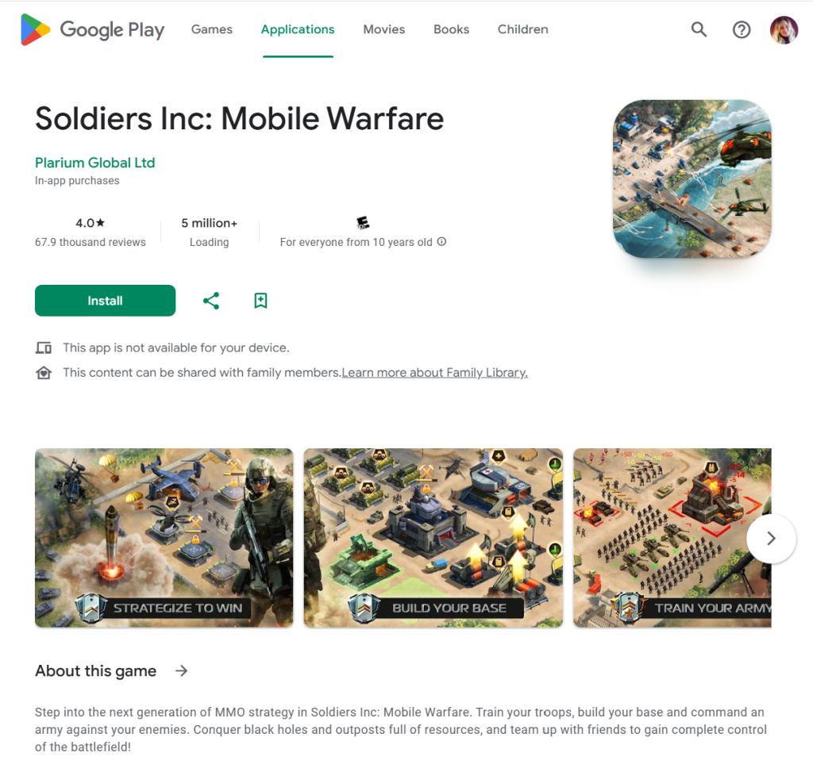Click the Google Play logo
Image resolution: width=813 pixels, height=768 pixels.
(92, 29)
